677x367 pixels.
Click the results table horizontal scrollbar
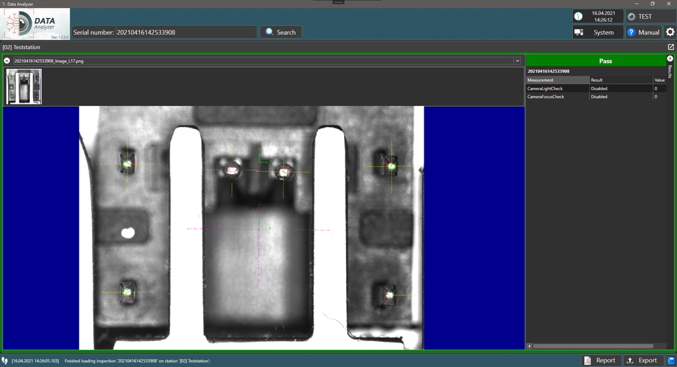pyautogui.click(x=593, y=346)
